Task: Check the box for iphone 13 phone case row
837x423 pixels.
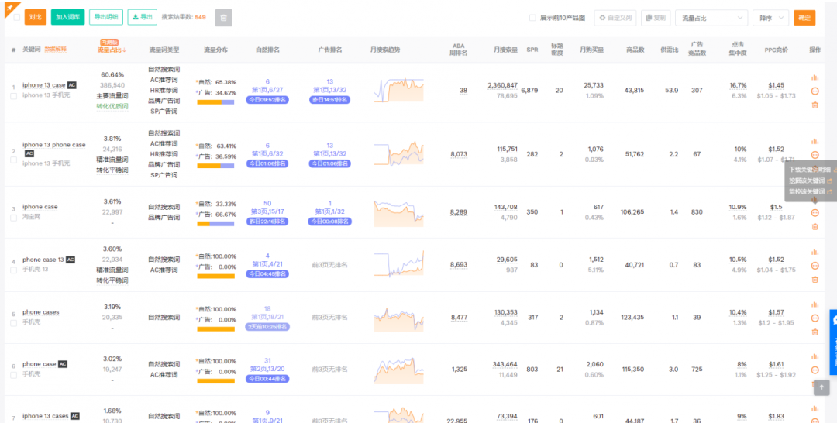Action: click(13, 160)
